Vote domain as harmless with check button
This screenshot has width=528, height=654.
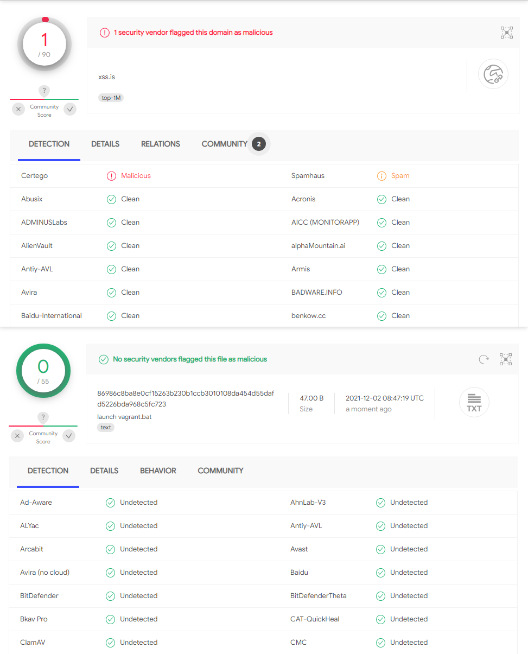pyautogui.click(x=70, y=109)
